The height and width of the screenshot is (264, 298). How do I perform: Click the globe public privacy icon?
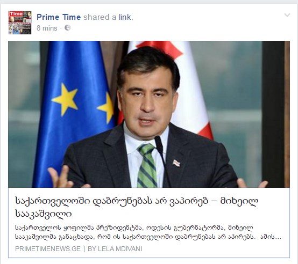tap(67, 28)
